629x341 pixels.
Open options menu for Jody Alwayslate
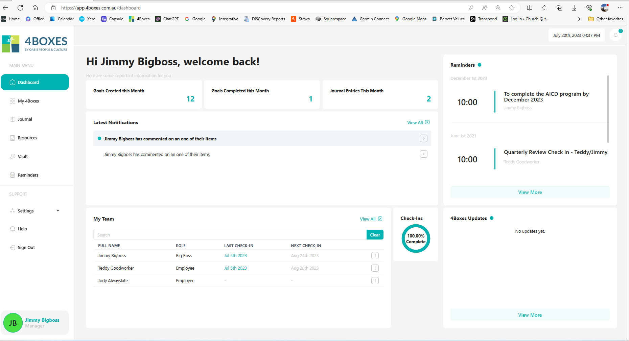coord(375,281)
